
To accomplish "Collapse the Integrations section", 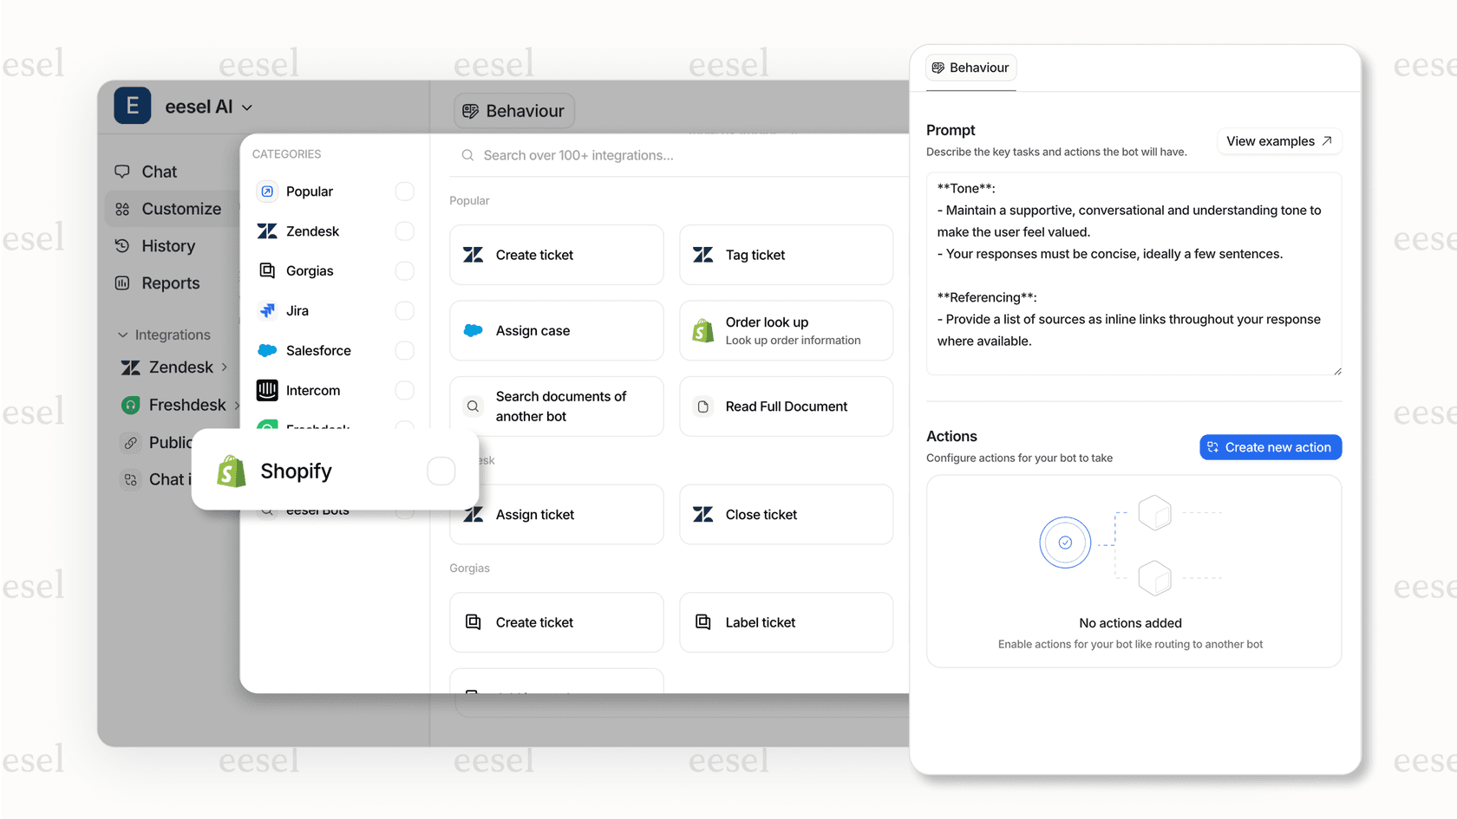I will [122, 334].
